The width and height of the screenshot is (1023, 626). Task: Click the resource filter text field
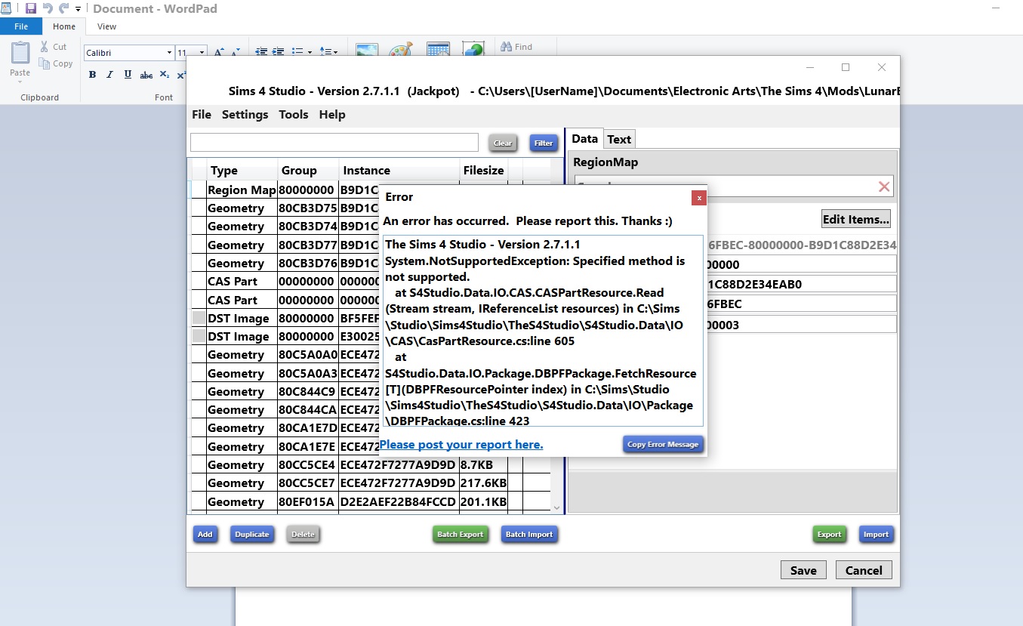pos(334,142)
